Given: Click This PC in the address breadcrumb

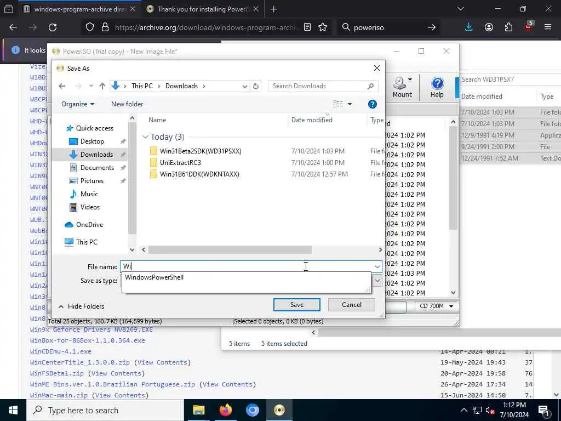Looking at the screenshot, I should click(x=142, y=86).
